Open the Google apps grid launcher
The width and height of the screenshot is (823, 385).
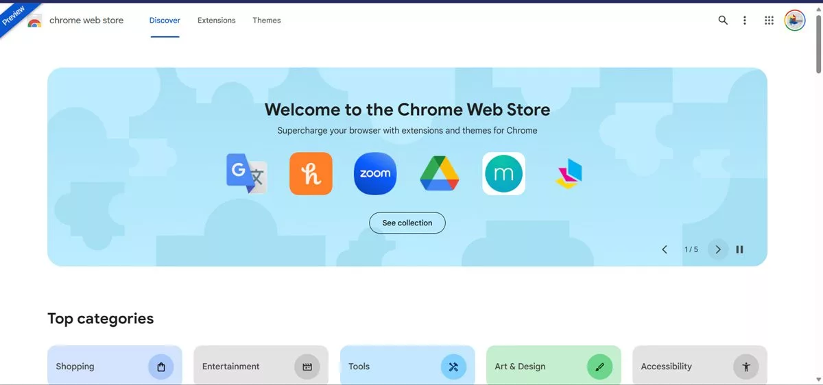[x=769, y=21]
